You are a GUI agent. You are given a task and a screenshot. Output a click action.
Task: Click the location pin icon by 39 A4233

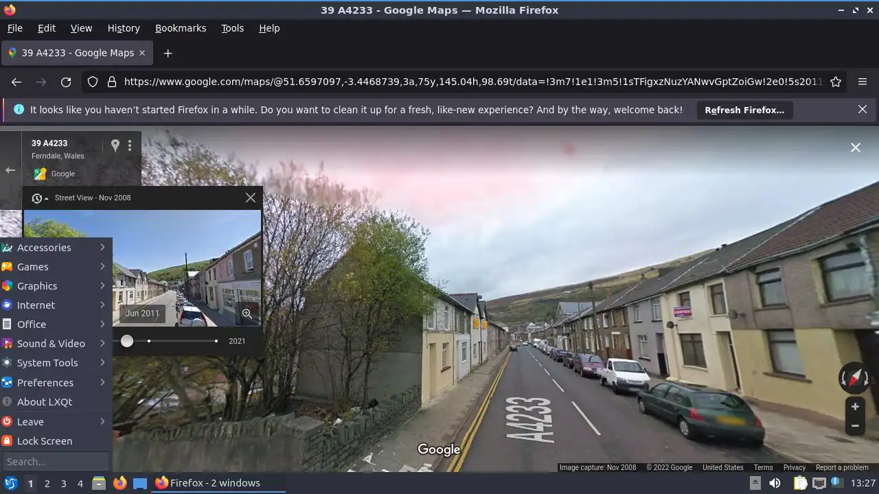coord(115,145)
